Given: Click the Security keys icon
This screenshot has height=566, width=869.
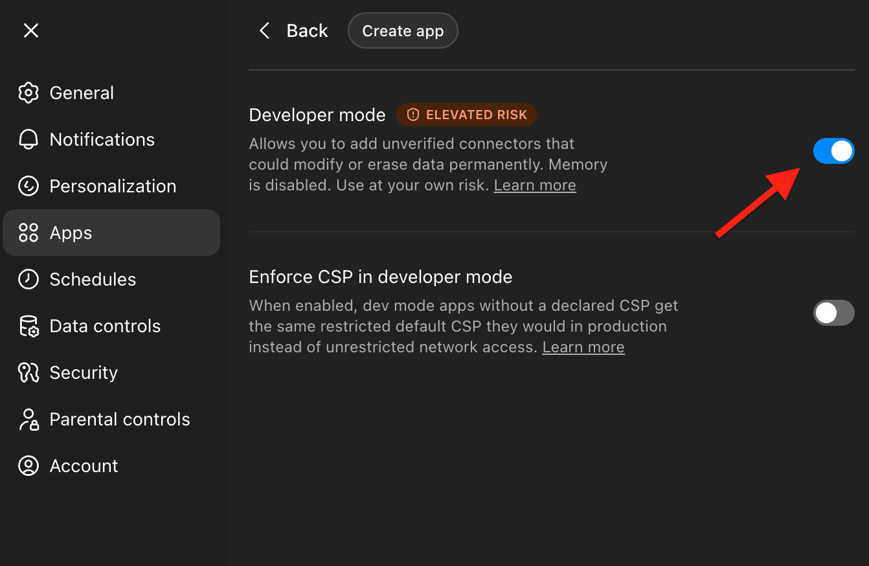Looking at the screenshot, I should [x=28, y=372].
